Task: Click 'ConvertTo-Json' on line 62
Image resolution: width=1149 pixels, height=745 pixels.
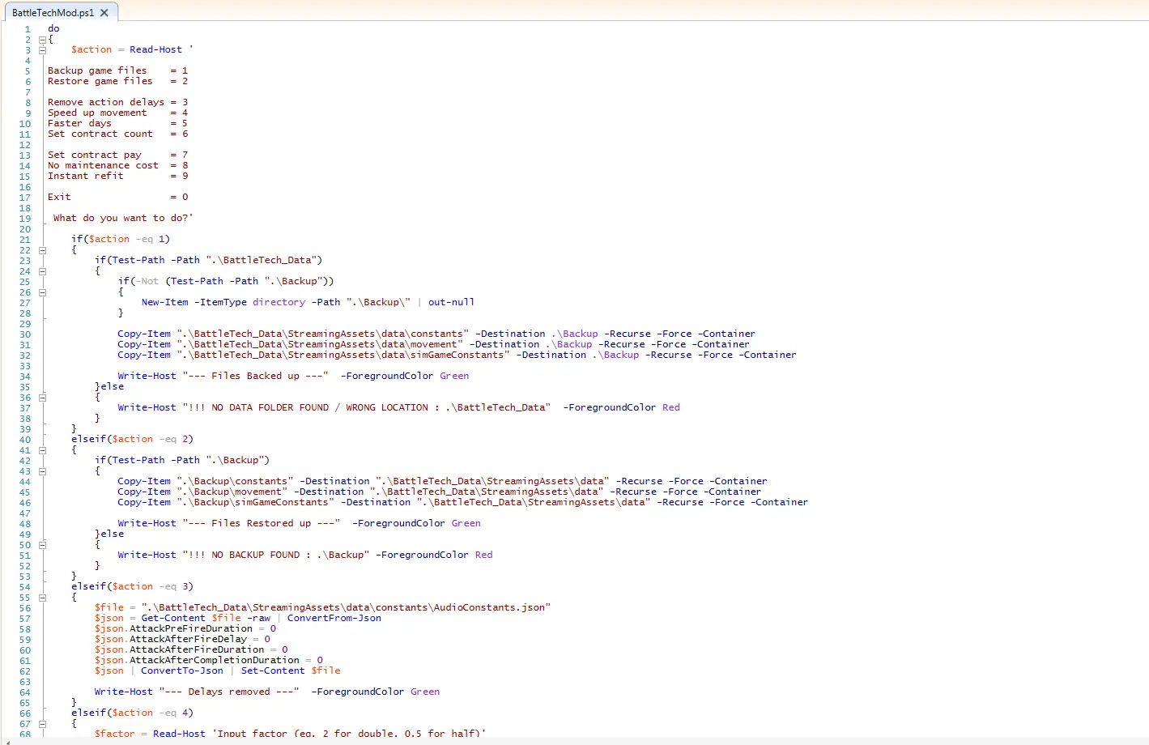Action: pyautogui.click(x=182, y=670)
